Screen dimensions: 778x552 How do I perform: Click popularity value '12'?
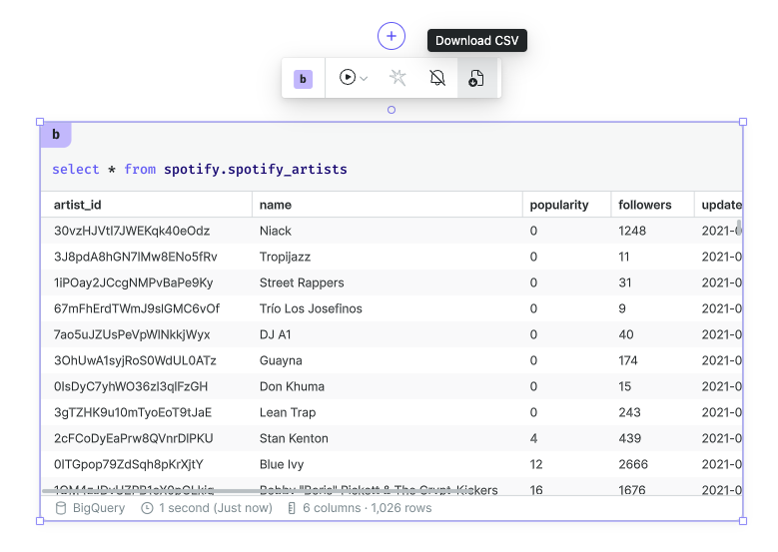coord(536,464)
